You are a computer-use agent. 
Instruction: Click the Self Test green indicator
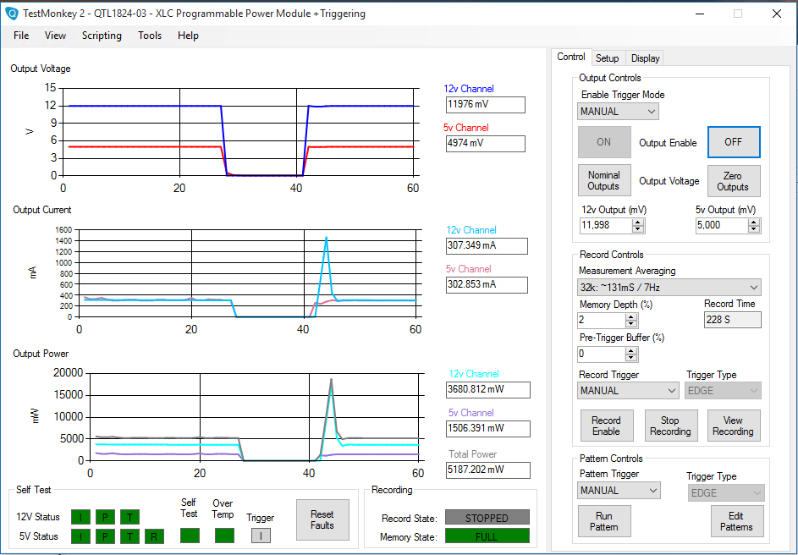click(x=190, y=536)
